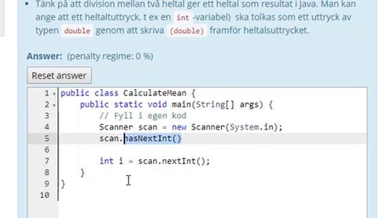Click line number 7 in the gutter
This screenshot has height=218, width=387.
coord(47,162)
